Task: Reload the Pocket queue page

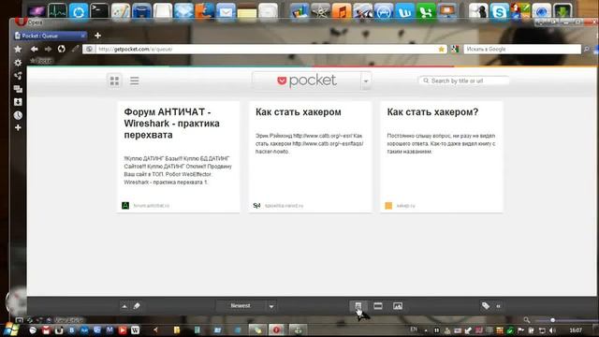Action: 61,49
